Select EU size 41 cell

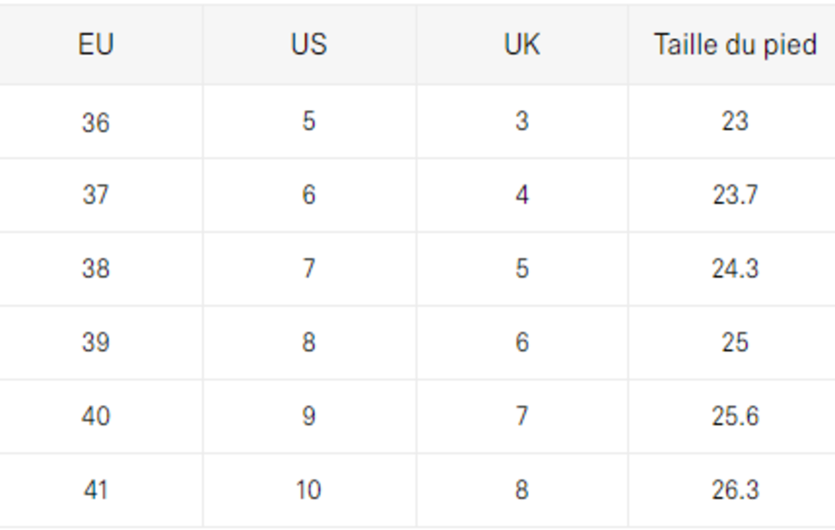pyautogui.click(x=96, y=490)
